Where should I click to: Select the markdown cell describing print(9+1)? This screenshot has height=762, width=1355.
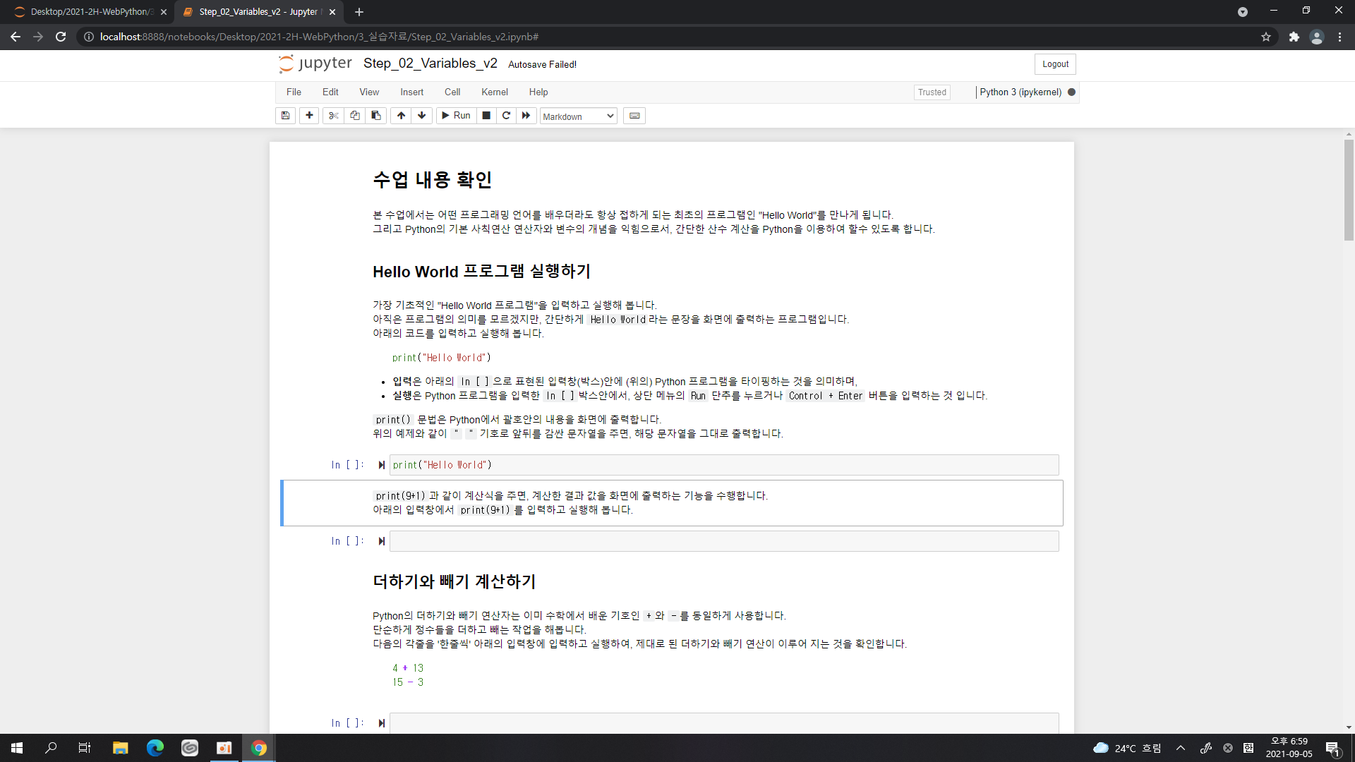point(672,503)
